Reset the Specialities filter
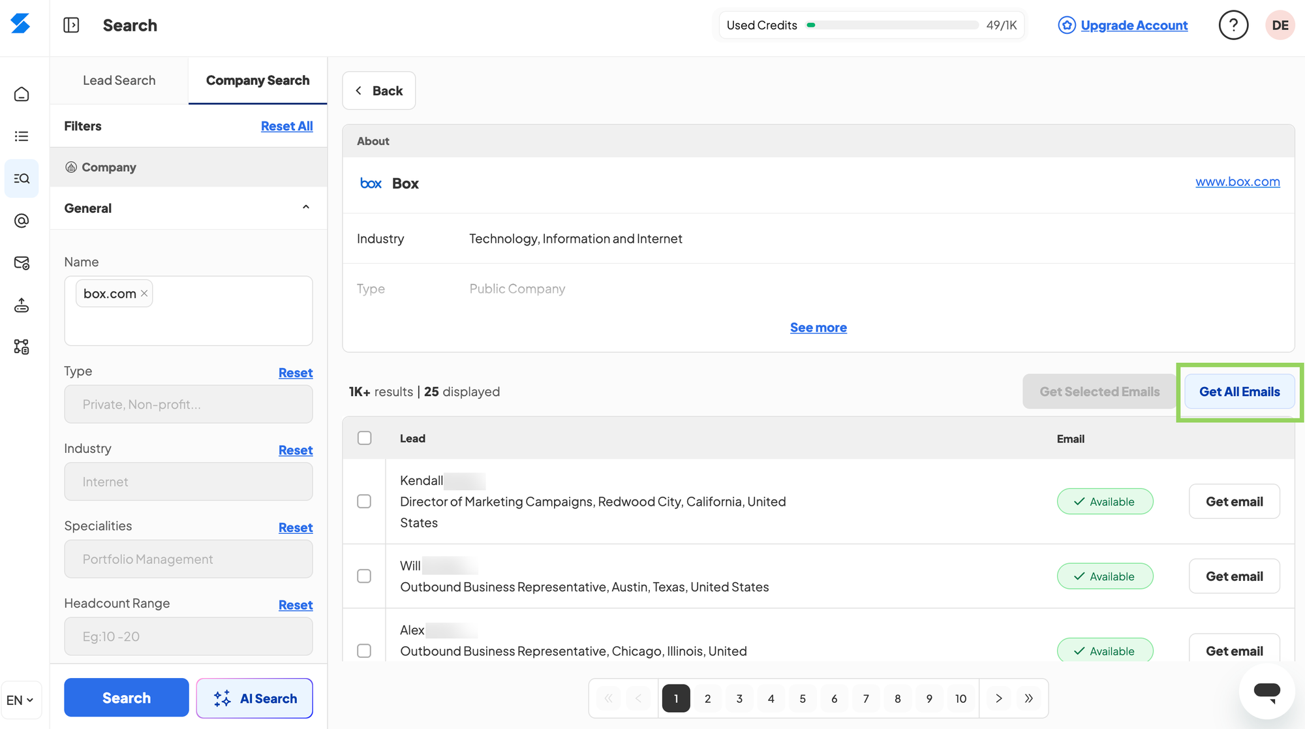 tap(296, 527)
